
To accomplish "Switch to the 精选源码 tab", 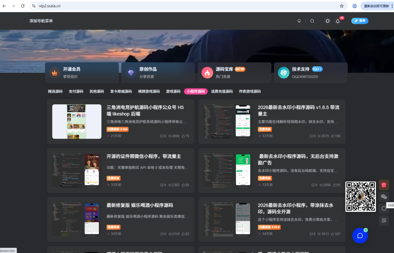I will click(55, 91).
